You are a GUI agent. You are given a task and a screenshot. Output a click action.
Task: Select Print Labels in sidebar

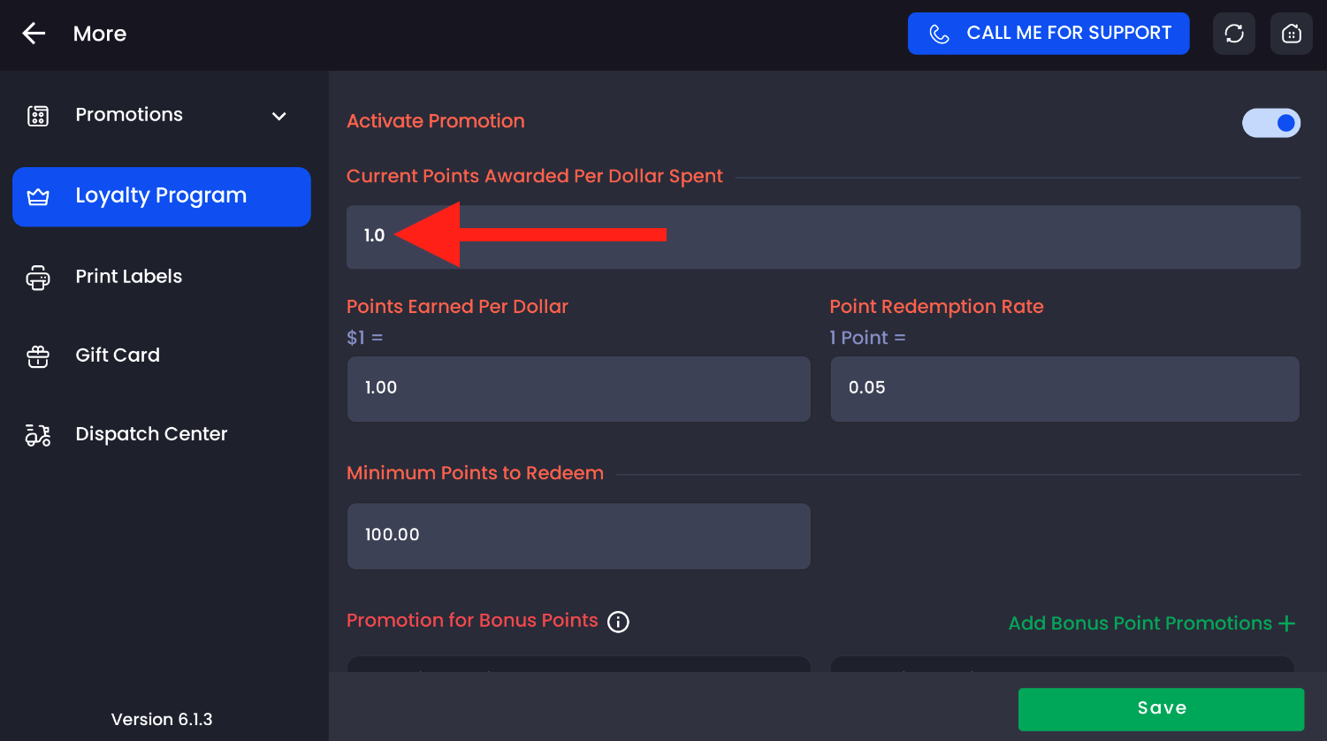tap(129, 277)
